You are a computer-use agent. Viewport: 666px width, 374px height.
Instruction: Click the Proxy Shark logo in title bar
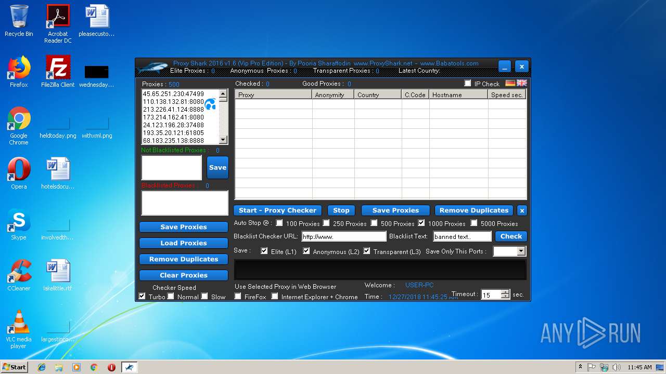[153, 68]
